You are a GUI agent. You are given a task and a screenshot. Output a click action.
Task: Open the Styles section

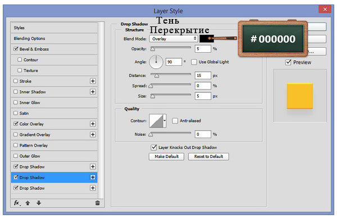click(x=54, y=28)
